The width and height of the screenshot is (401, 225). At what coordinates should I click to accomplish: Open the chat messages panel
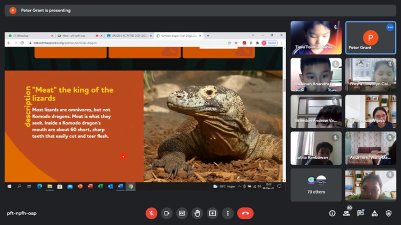point(360,213)
